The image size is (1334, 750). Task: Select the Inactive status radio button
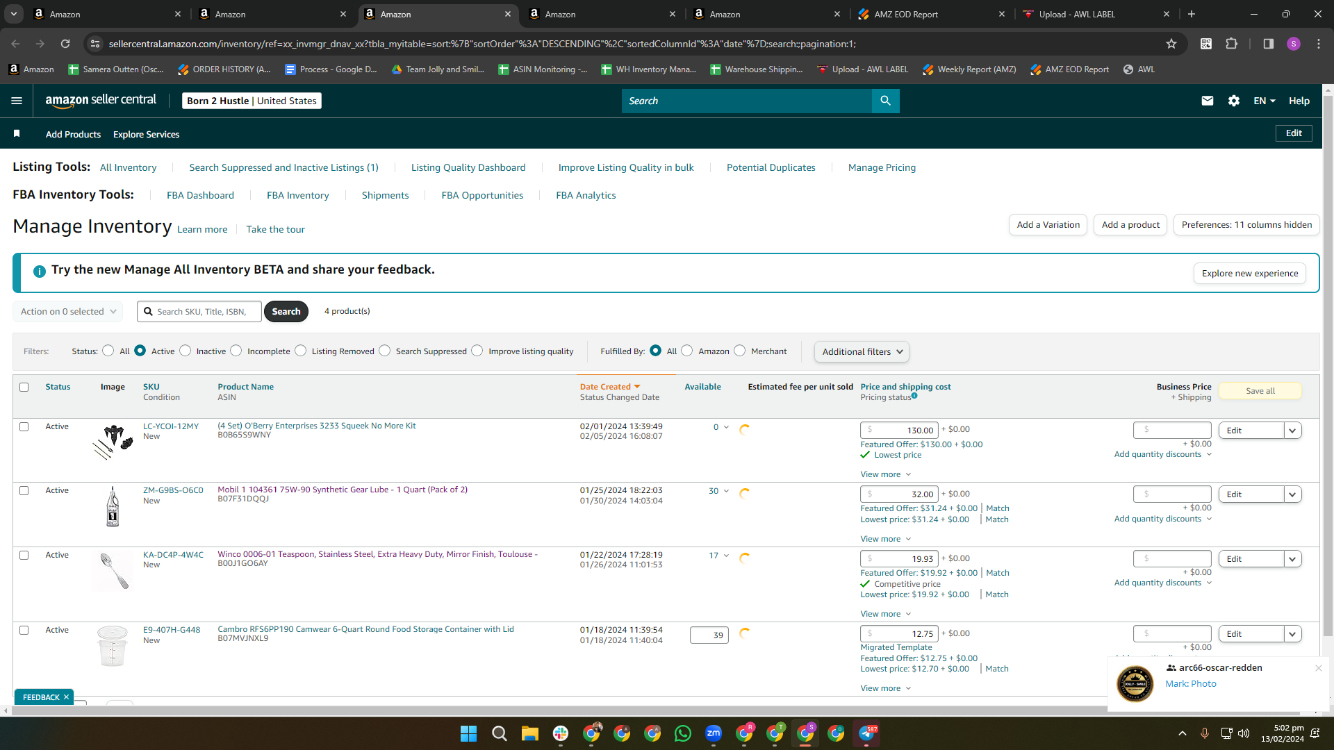[186, 351]
